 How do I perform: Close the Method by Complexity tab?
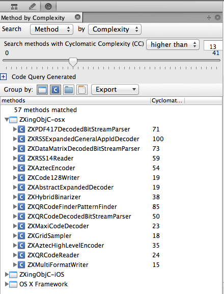click(77, 17)
